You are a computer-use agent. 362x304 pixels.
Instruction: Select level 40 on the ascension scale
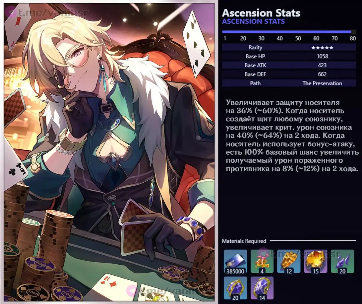(x=280, y=38)
